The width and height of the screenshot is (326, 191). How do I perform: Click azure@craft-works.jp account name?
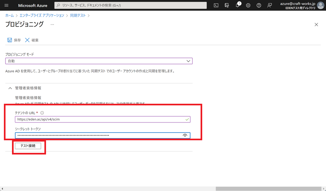pos(298,4)
